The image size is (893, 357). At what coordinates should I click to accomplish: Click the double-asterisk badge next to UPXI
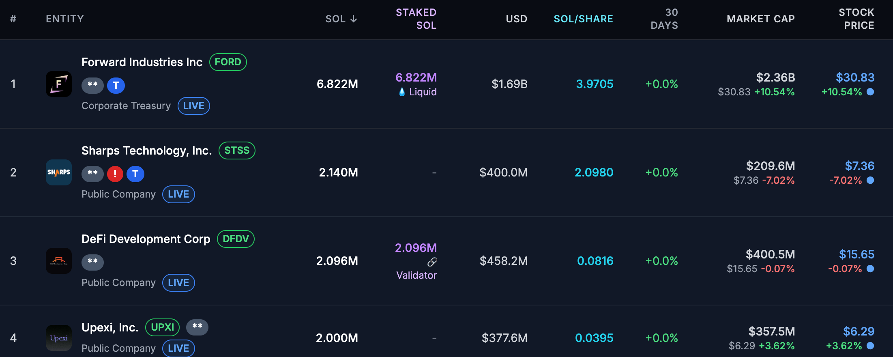point(197,327)
